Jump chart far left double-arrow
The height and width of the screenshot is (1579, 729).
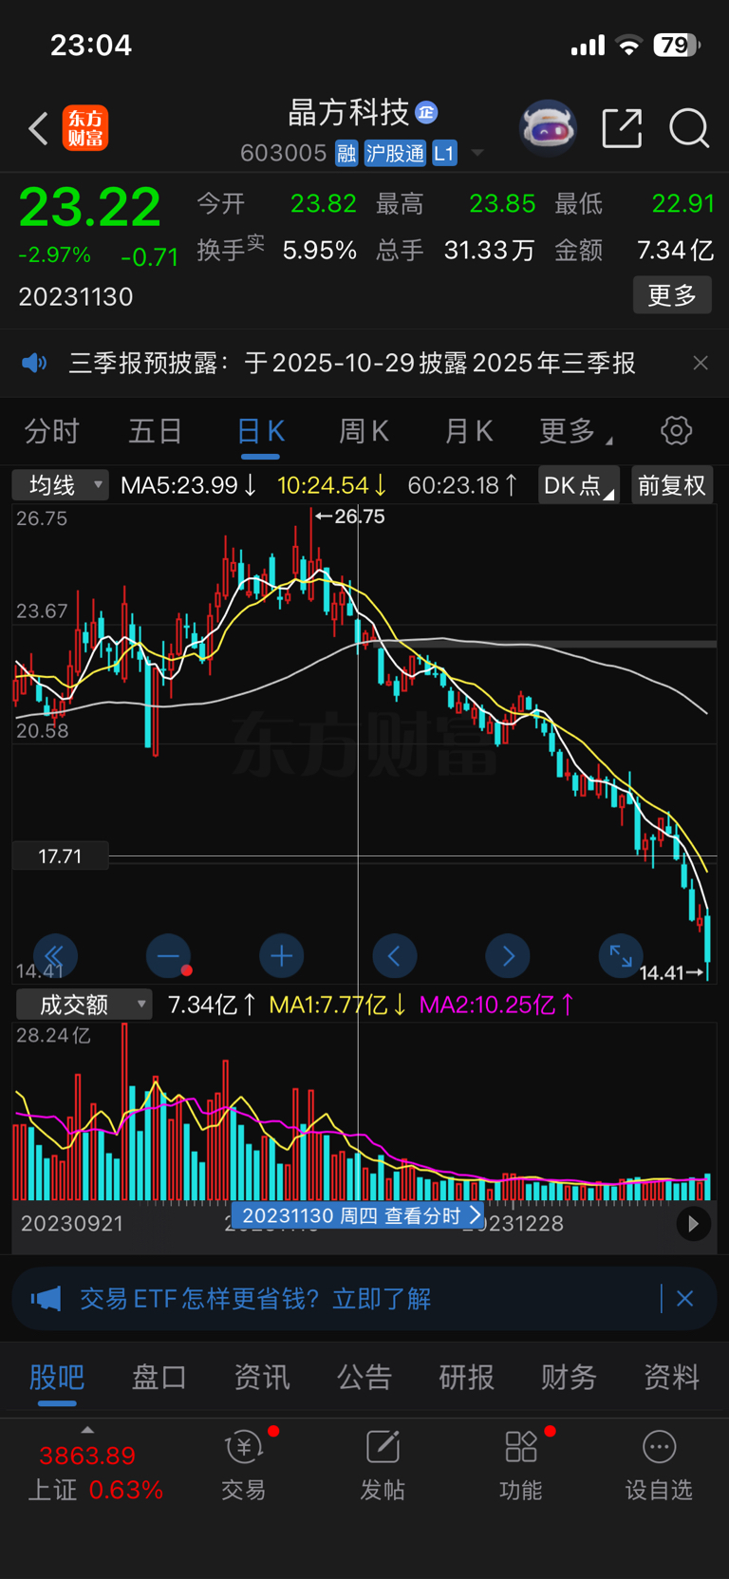point(55,956)
